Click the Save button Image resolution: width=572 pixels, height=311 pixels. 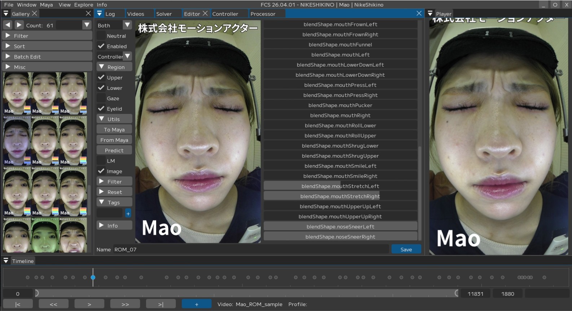pyautogui.click(x=406, y=249)
